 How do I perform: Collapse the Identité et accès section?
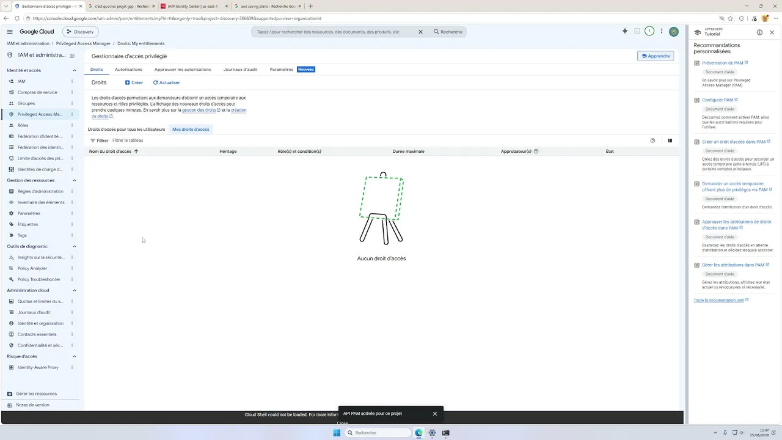(x=75, y=70)
